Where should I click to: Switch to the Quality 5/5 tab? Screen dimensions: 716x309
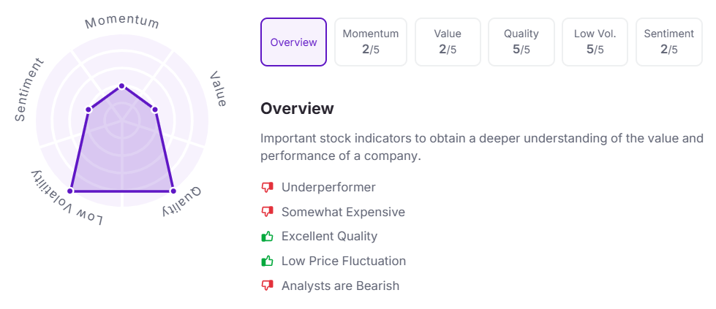tap(521, 42)
